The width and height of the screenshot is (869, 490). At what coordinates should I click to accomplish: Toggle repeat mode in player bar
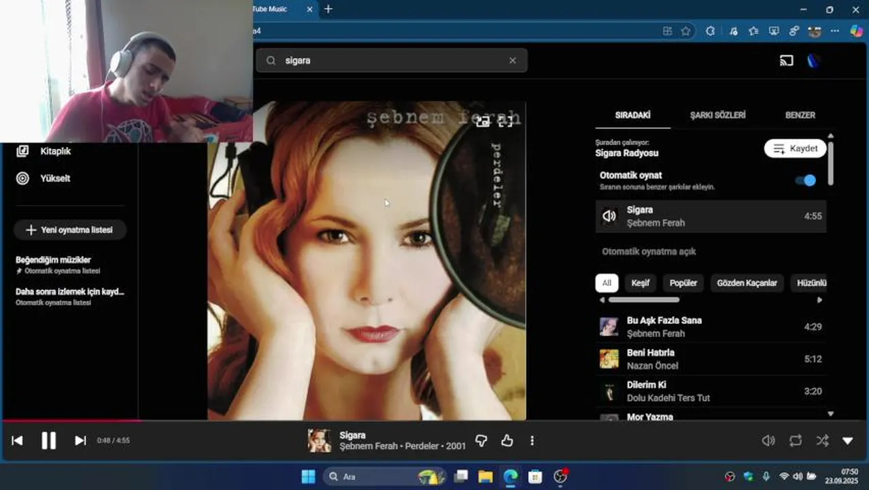coord(796,440)
